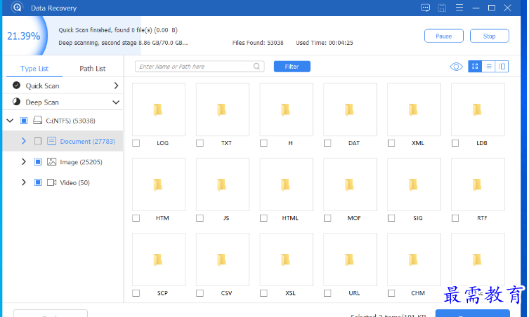Open the DAT folder thumbnail

pyautogui.click(x=350, y=109)
